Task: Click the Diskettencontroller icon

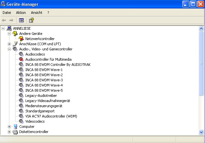Action: [x=15, y=132]
